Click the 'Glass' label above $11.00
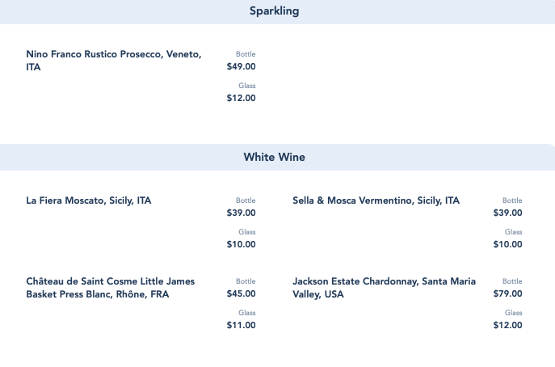 click(x=246, y=313)
